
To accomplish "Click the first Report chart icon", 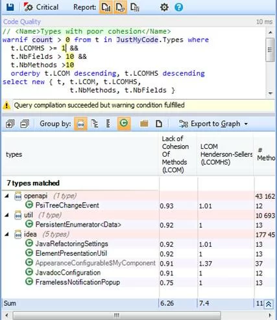I will 106,7.
